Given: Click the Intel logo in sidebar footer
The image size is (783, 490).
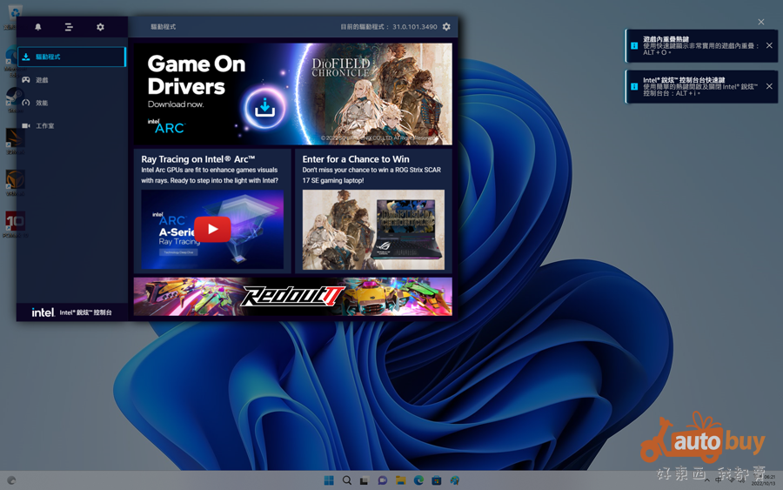Looking at the screenshot, I should coord(43,312).
